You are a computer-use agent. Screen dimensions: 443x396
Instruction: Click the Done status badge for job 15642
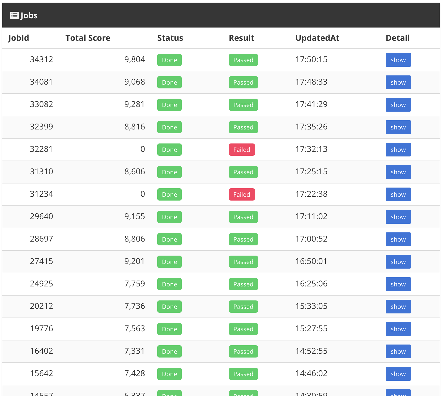pyautogui.click(x=170, y=374)
